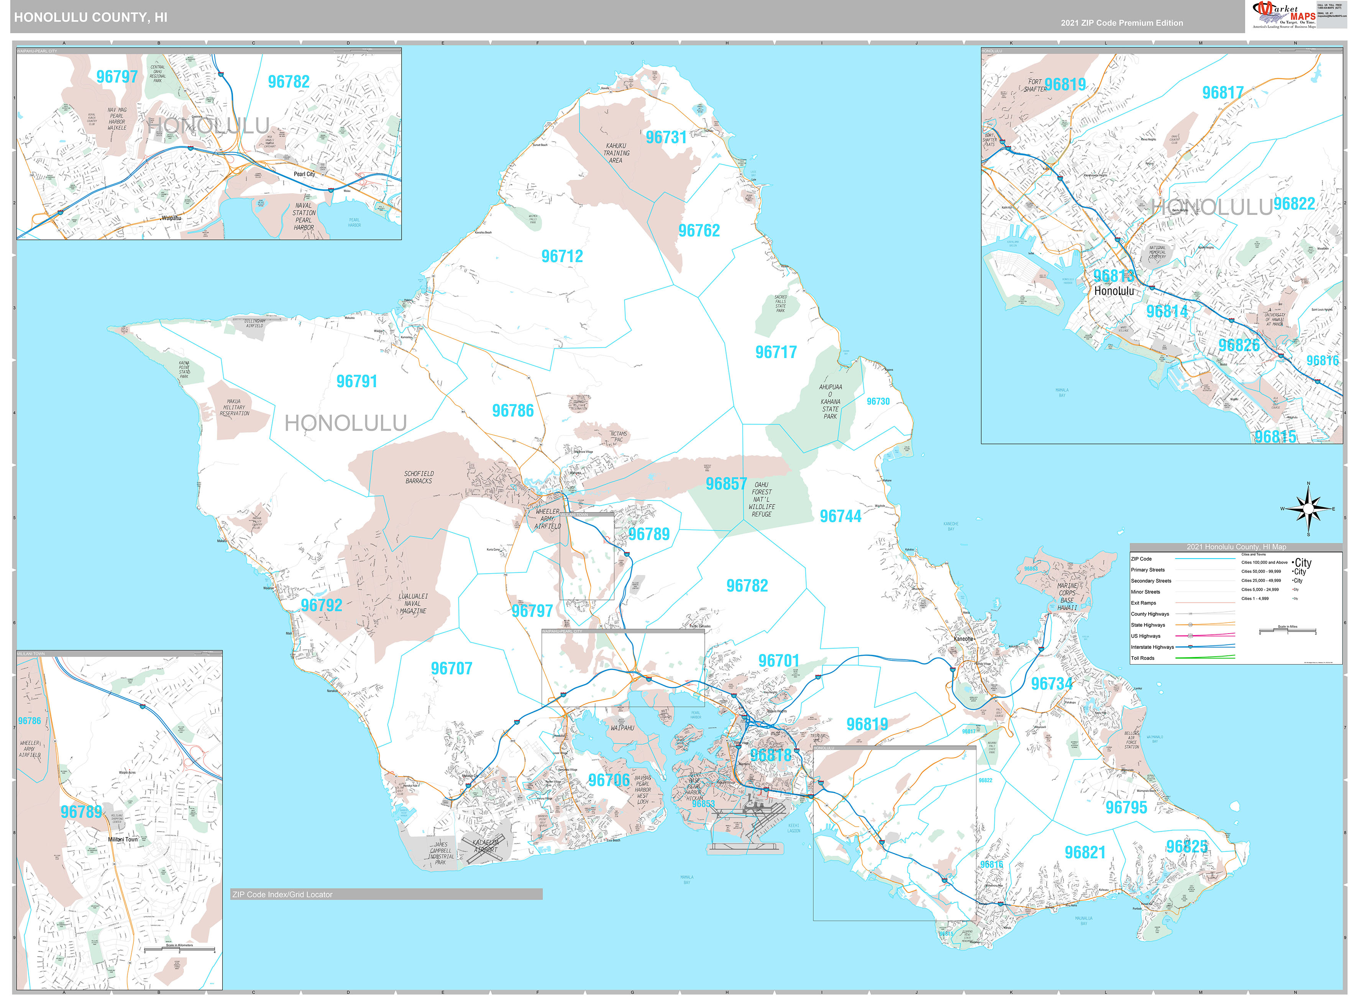
Task: Click "Marine Corps Base Hawaii" label
Action: pos(1067,596)
